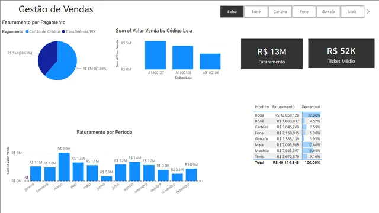Click the Mochila row in product table
379x213 pixels.
[x=288, y=151]
